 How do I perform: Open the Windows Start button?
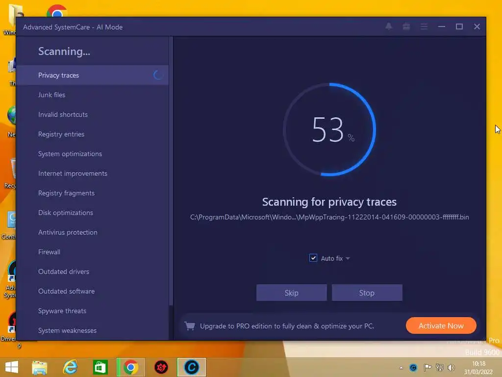coord(12,367)
